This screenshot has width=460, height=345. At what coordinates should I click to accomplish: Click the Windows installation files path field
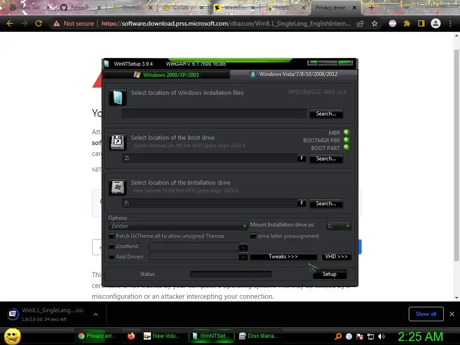coord(214,113)
